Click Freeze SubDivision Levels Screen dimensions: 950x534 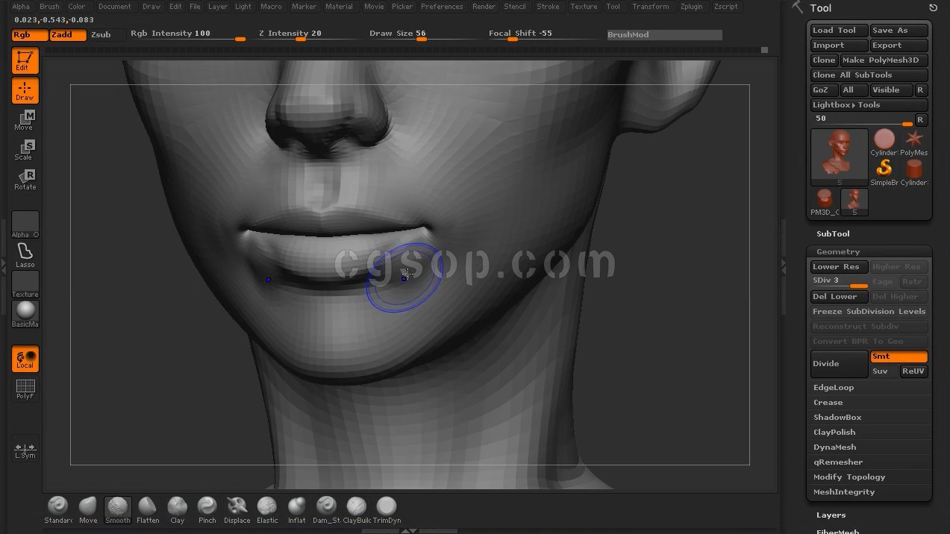coord(869,312)
